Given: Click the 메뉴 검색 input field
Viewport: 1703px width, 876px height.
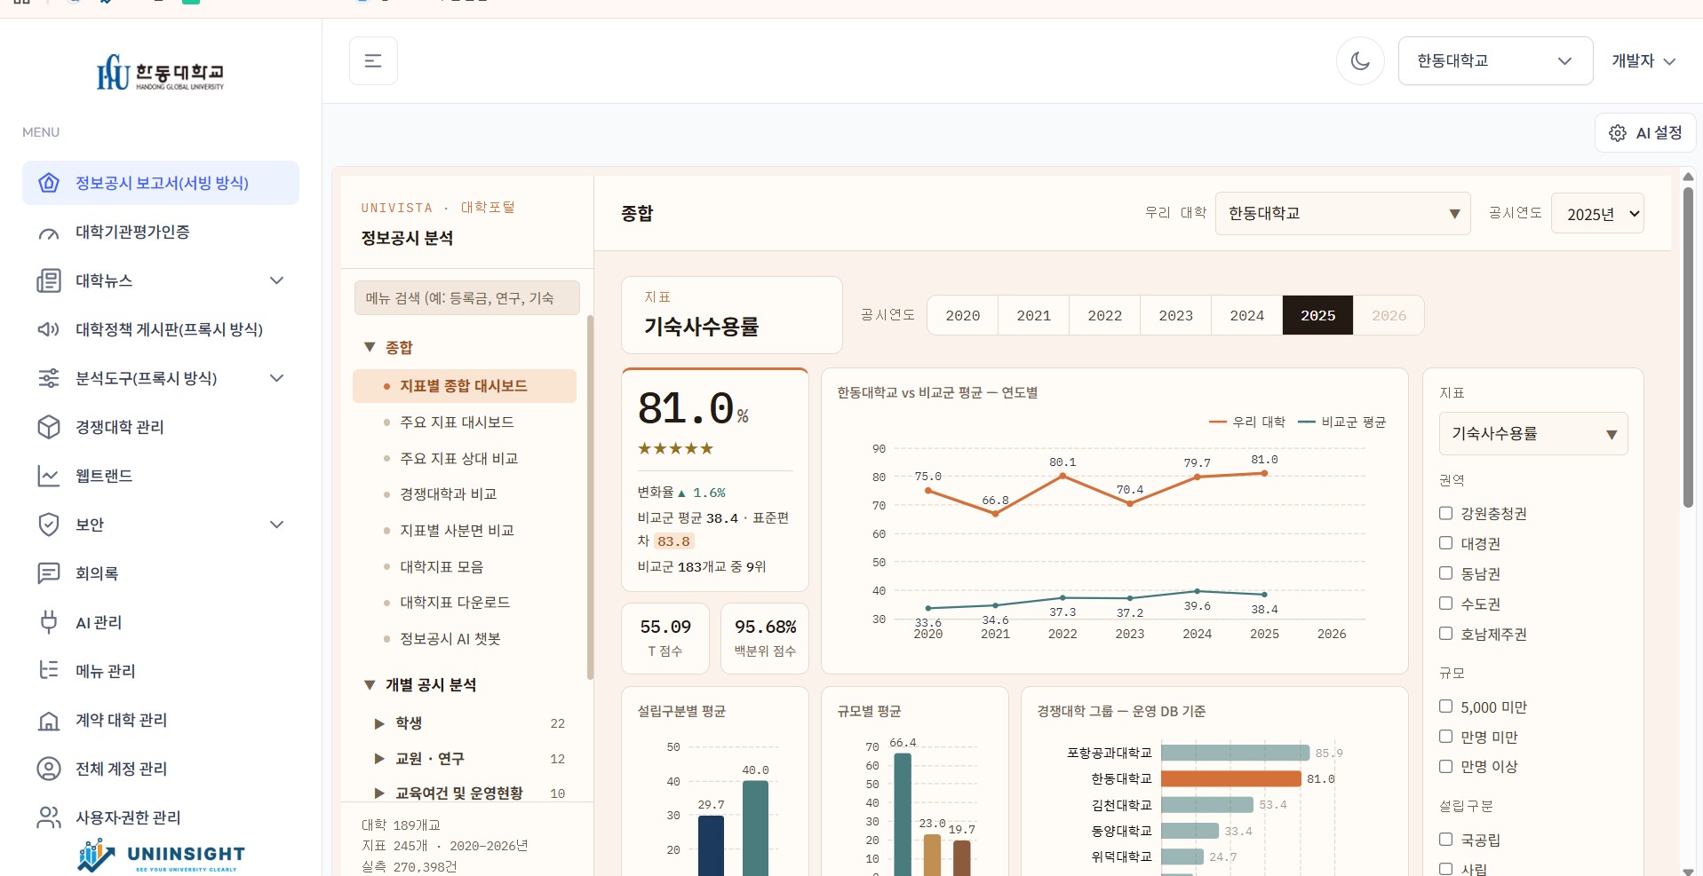Looking at the screenshot, I should [x=467, y=298].
